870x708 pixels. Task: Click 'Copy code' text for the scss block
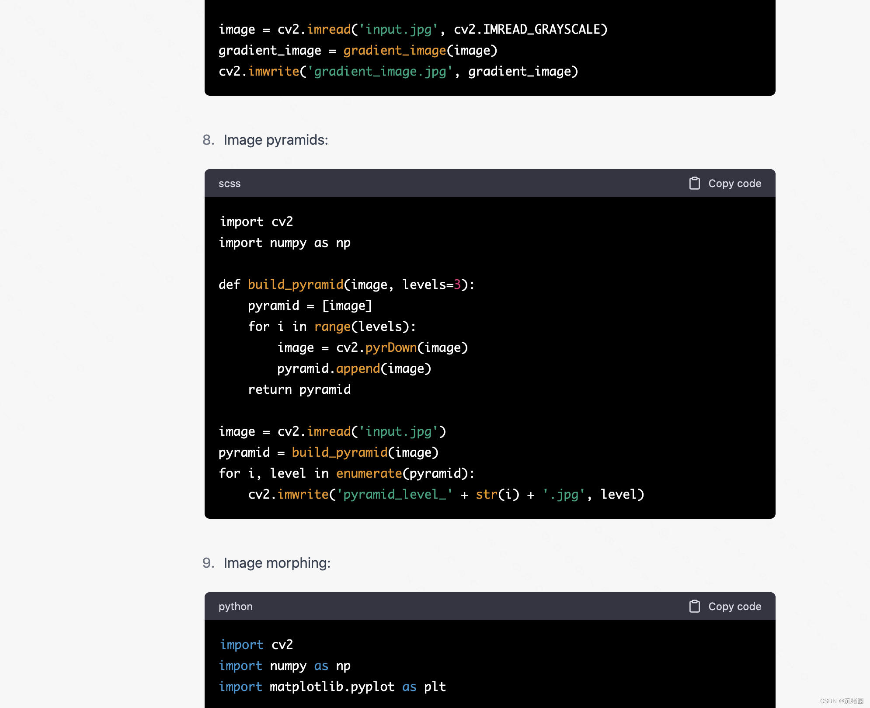click(x=734, y=184)
